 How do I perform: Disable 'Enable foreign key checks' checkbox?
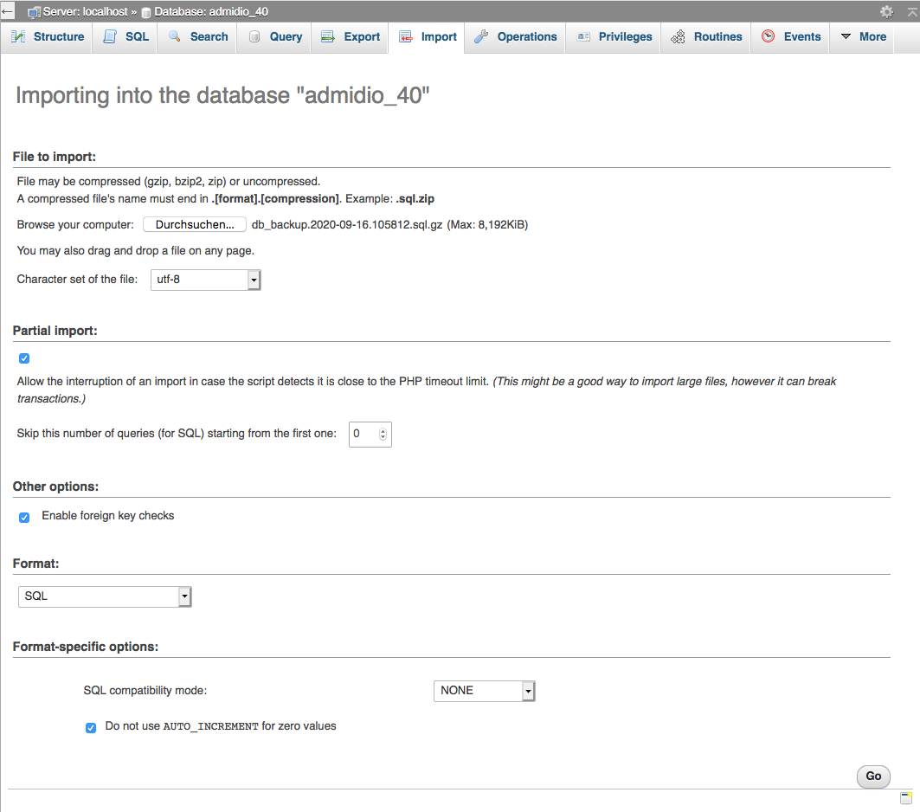pos(24,518)
